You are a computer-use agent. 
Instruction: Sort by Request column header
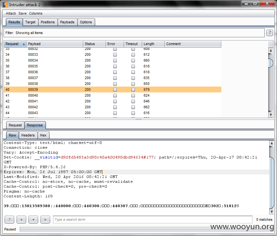coord(15,44)
